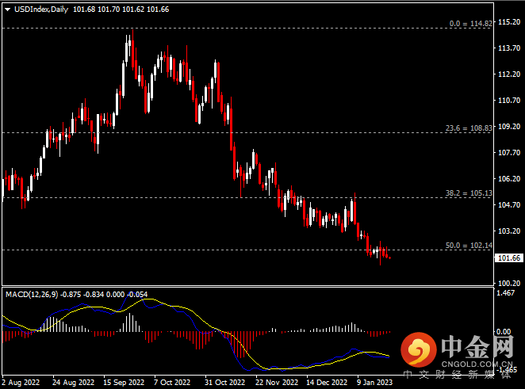
Task: Select the 23.6 = 108.83 Fibonacci label
Action: click(x=469, y=128)
